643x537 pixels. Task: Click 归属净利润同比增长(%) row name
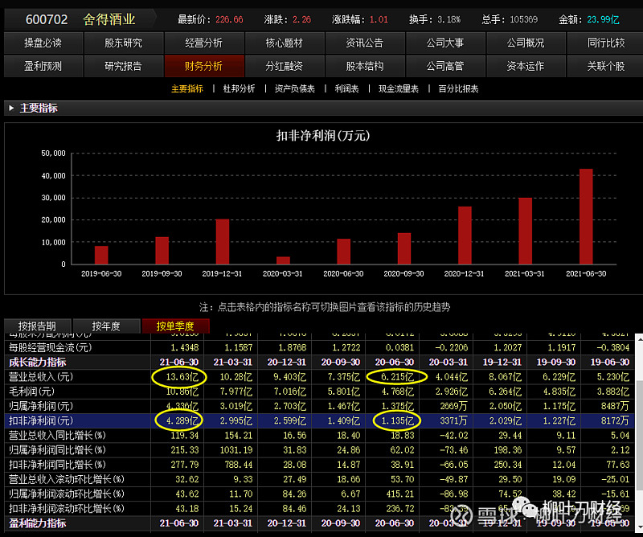pos(57,450)
